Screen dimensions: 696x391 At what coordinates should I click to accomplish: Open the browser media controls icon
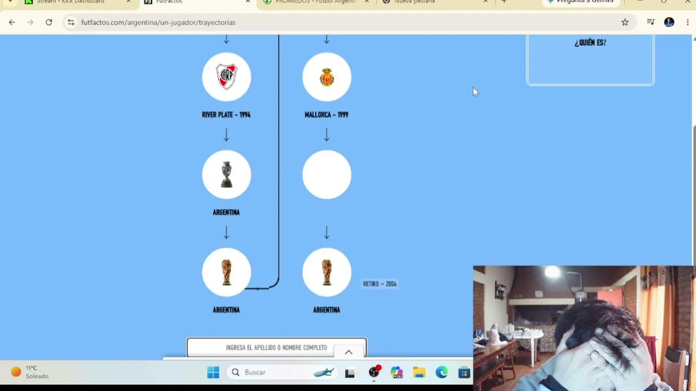click(x=650, y=22)
